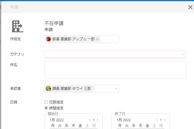Select the 課長 営業部 キウイ 三郎 approver chip
Screen dimensions: 194x129
69,88
